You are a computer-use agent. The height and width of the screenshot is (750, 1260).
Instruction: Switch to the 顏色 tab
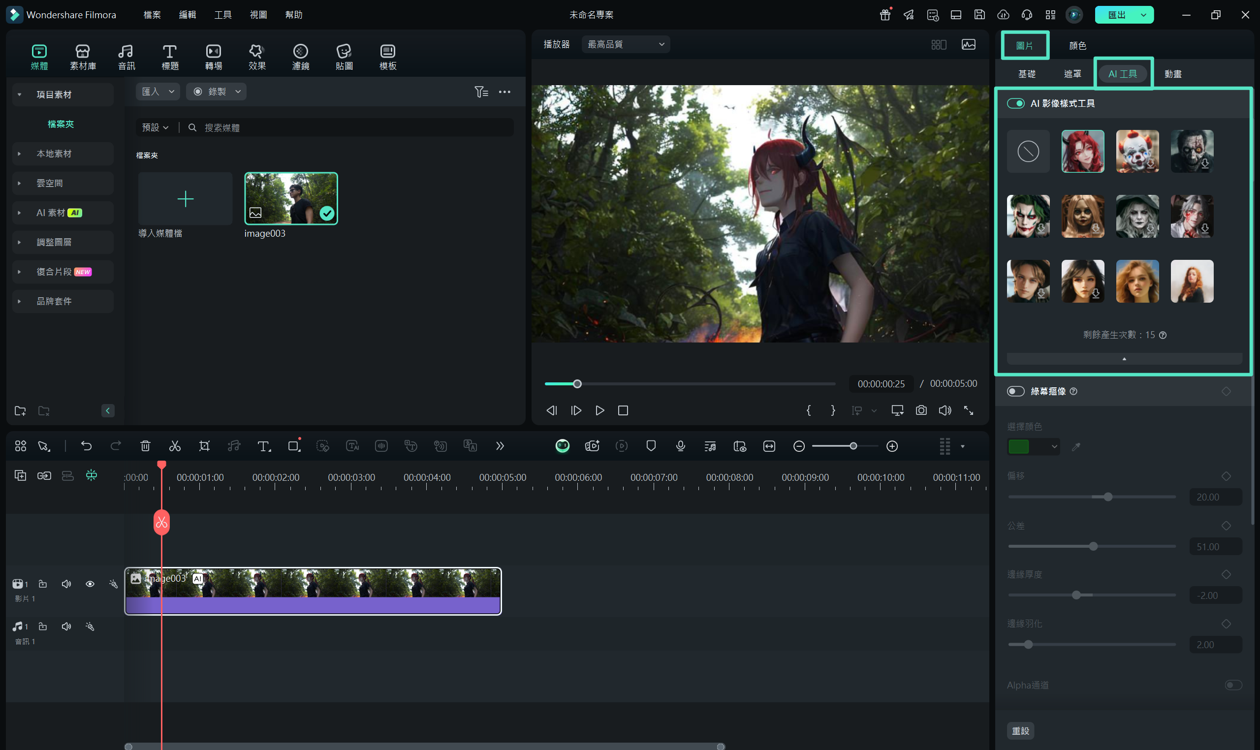coord(1077,45)
